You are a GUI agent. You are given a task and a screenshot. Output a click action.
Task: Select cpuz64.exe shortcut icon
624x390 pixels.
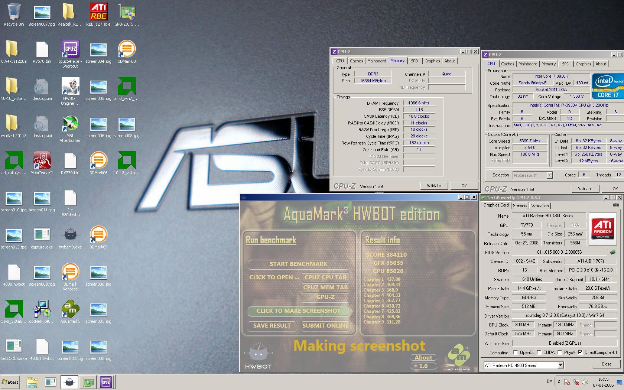tap(70, 54)
